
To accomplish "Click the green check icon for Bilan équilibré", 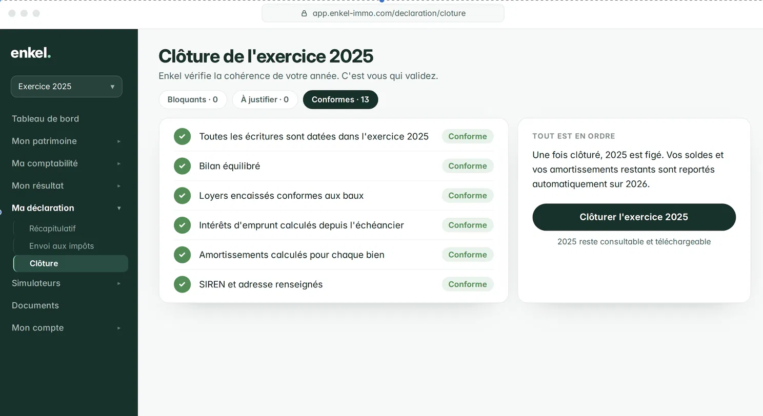I will 182,166.
